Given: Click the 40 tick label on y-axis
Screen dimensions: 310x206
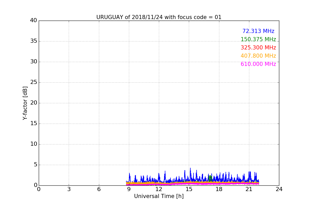Looking at the screenshot, I should pyautogui.click(x=34, y=21).
